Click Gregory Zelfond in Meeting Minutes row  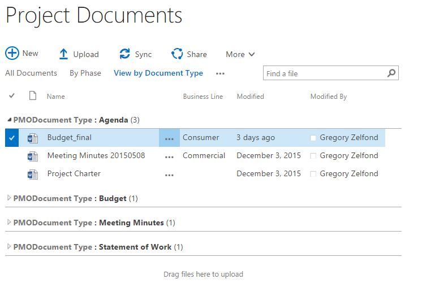click(349, 155)
